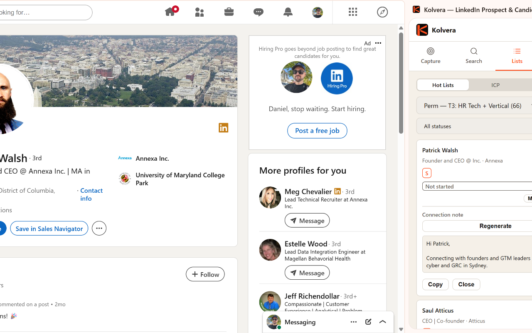Expand Messaging overlay with chevron up
This screenshot has height=333, width=532.
click(x=383, y=322)
